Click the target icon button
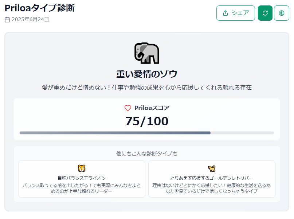294x219 pixels. [282, 13]
